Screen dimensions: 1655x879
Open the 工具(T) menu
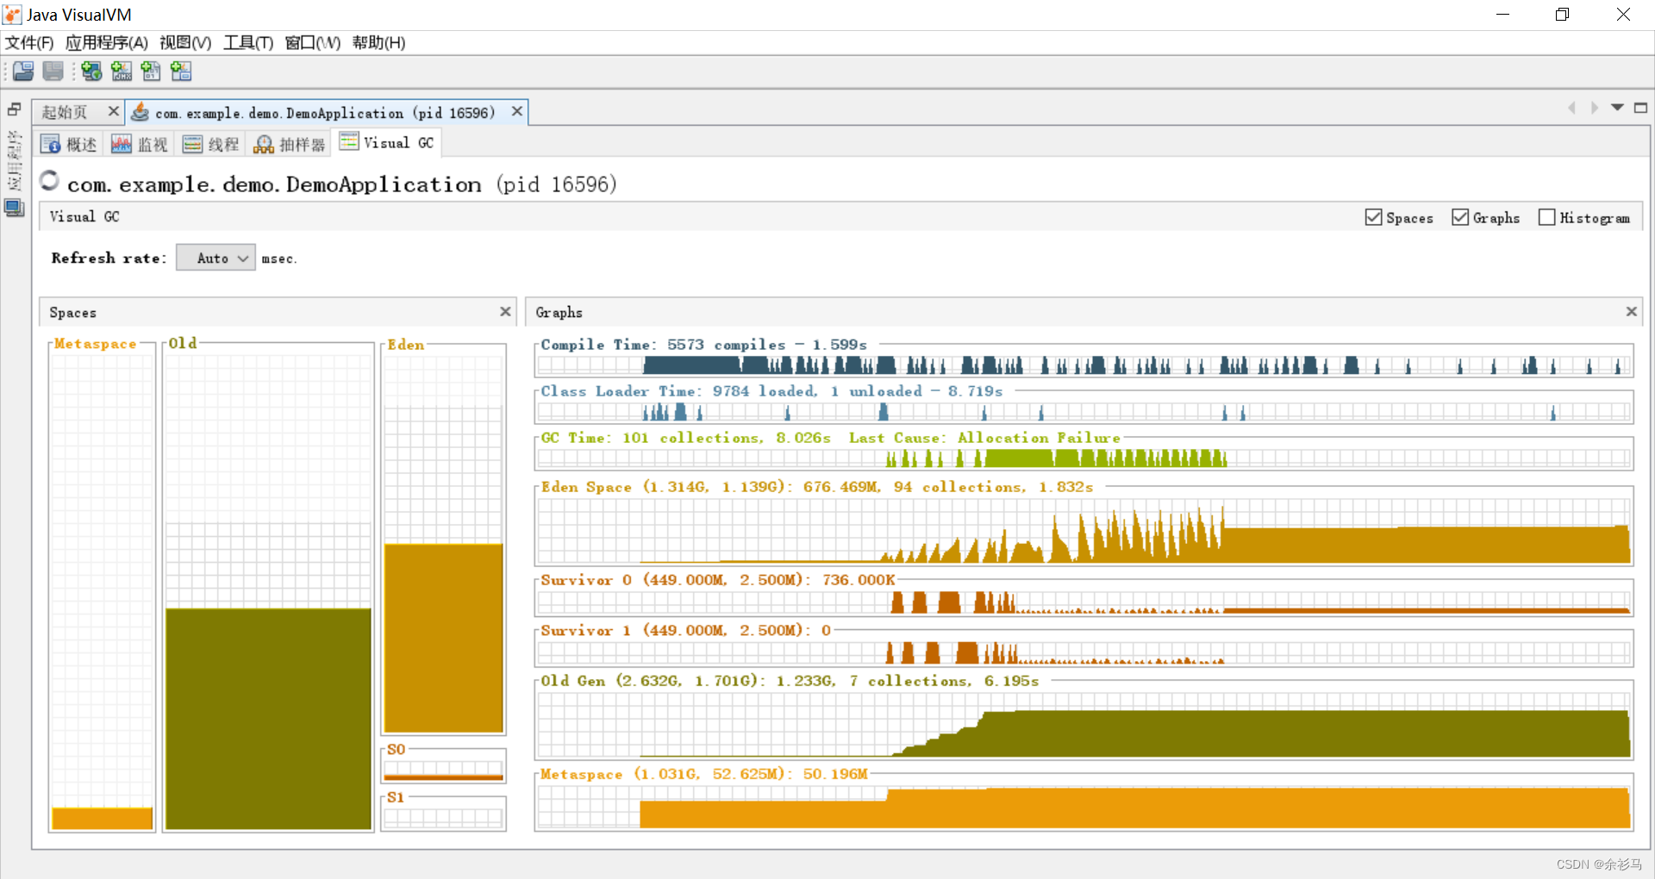point(247,42)
